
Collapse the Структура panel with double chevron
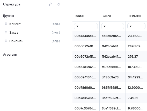coord(59,4)
